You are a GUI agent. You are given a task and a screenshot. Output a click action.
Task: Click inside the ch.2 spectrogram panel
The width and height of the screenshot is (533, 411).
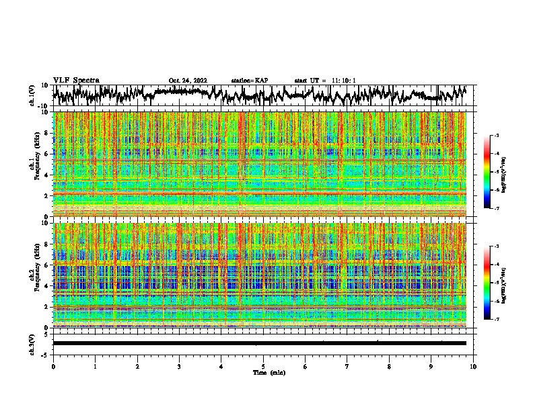(260, 275)
